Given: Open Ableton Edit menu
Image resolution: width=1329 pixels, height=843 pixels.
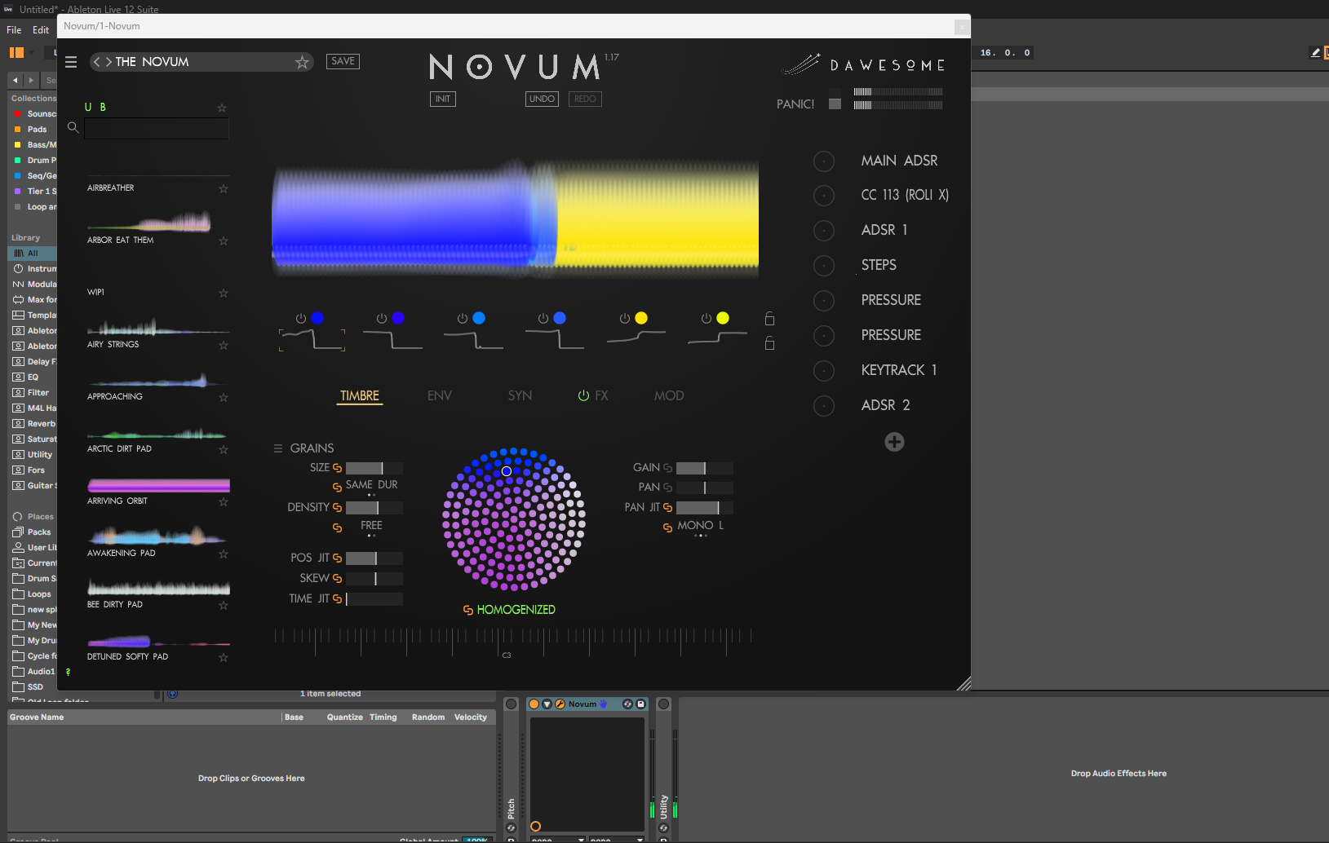Looking at the screenshot, I should [41, 30].
